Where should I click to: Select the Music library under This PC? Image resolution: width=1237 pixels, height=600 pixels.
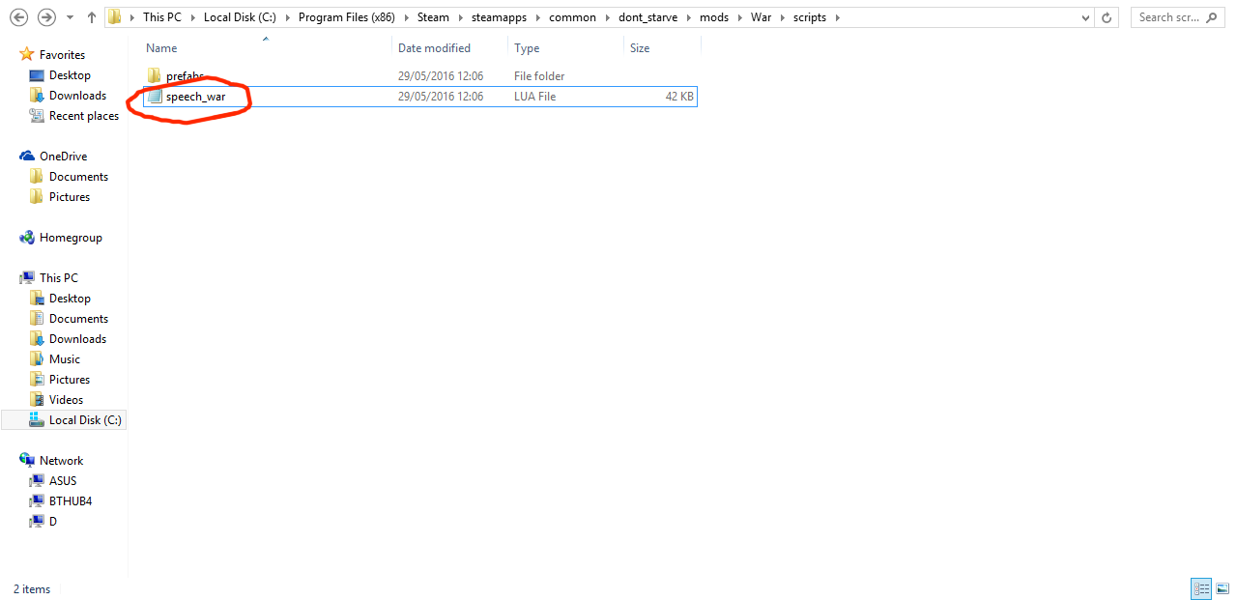(65, 359)
